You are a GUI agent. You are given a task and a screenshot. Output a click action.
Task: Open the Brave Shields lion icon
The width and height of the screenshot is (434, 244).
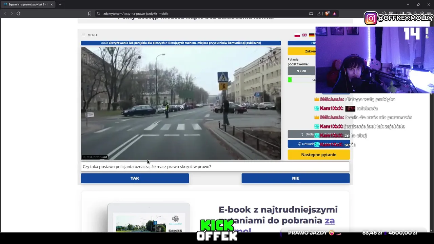click(327, 14)
